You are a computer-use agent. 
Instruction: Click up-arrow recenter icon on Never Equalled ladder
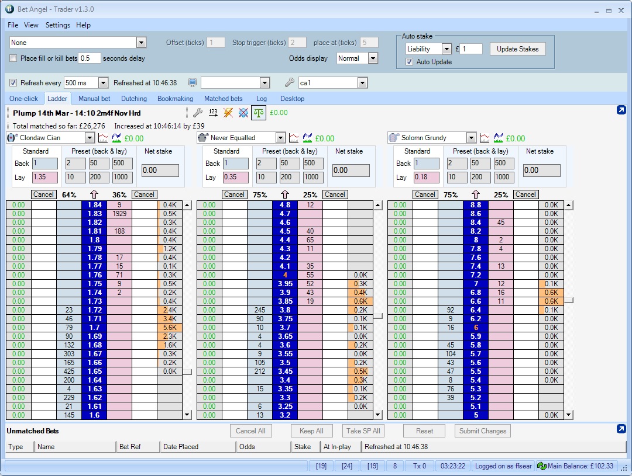(284, 194)
